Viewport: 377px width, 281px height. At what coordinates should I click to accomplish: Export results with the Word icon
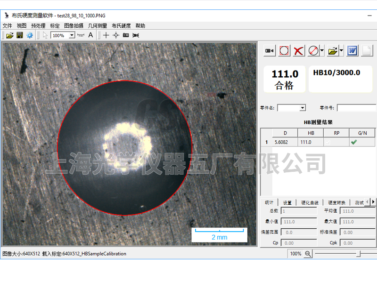tap(352, 51)
